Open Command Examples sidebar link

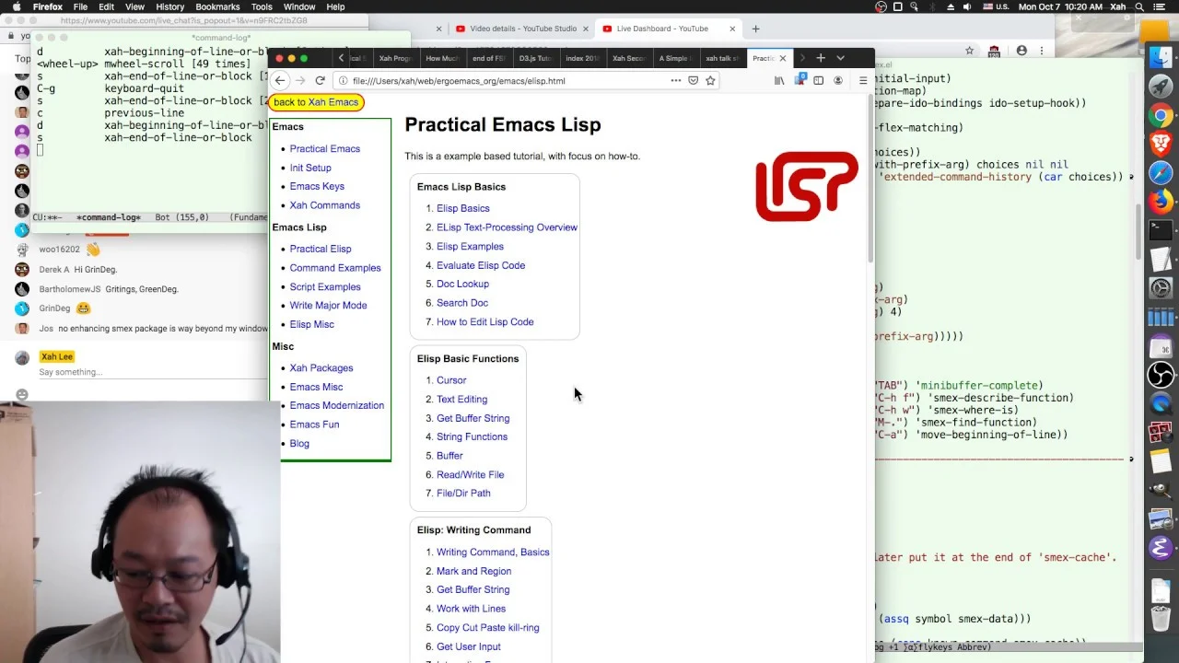(335, 268)
